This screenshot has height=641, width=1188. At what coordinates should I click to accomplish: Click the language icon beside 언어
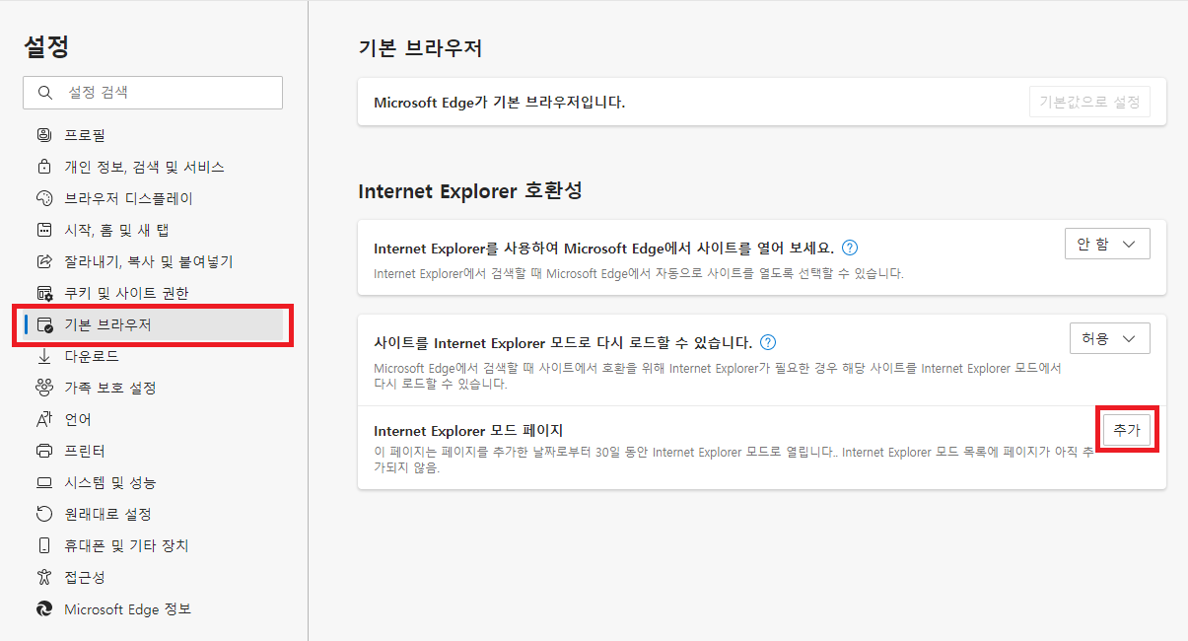tap(43, 419)
